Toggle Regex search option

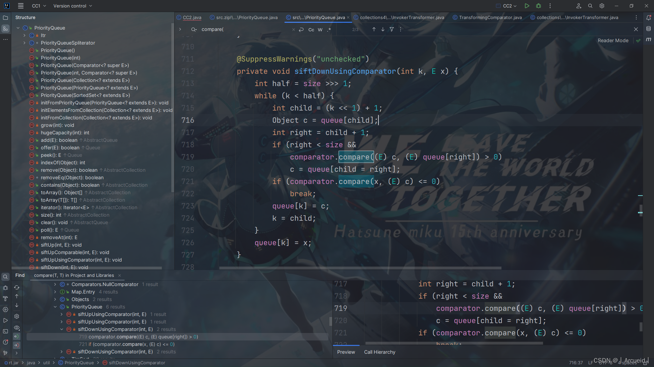[329, 30]
